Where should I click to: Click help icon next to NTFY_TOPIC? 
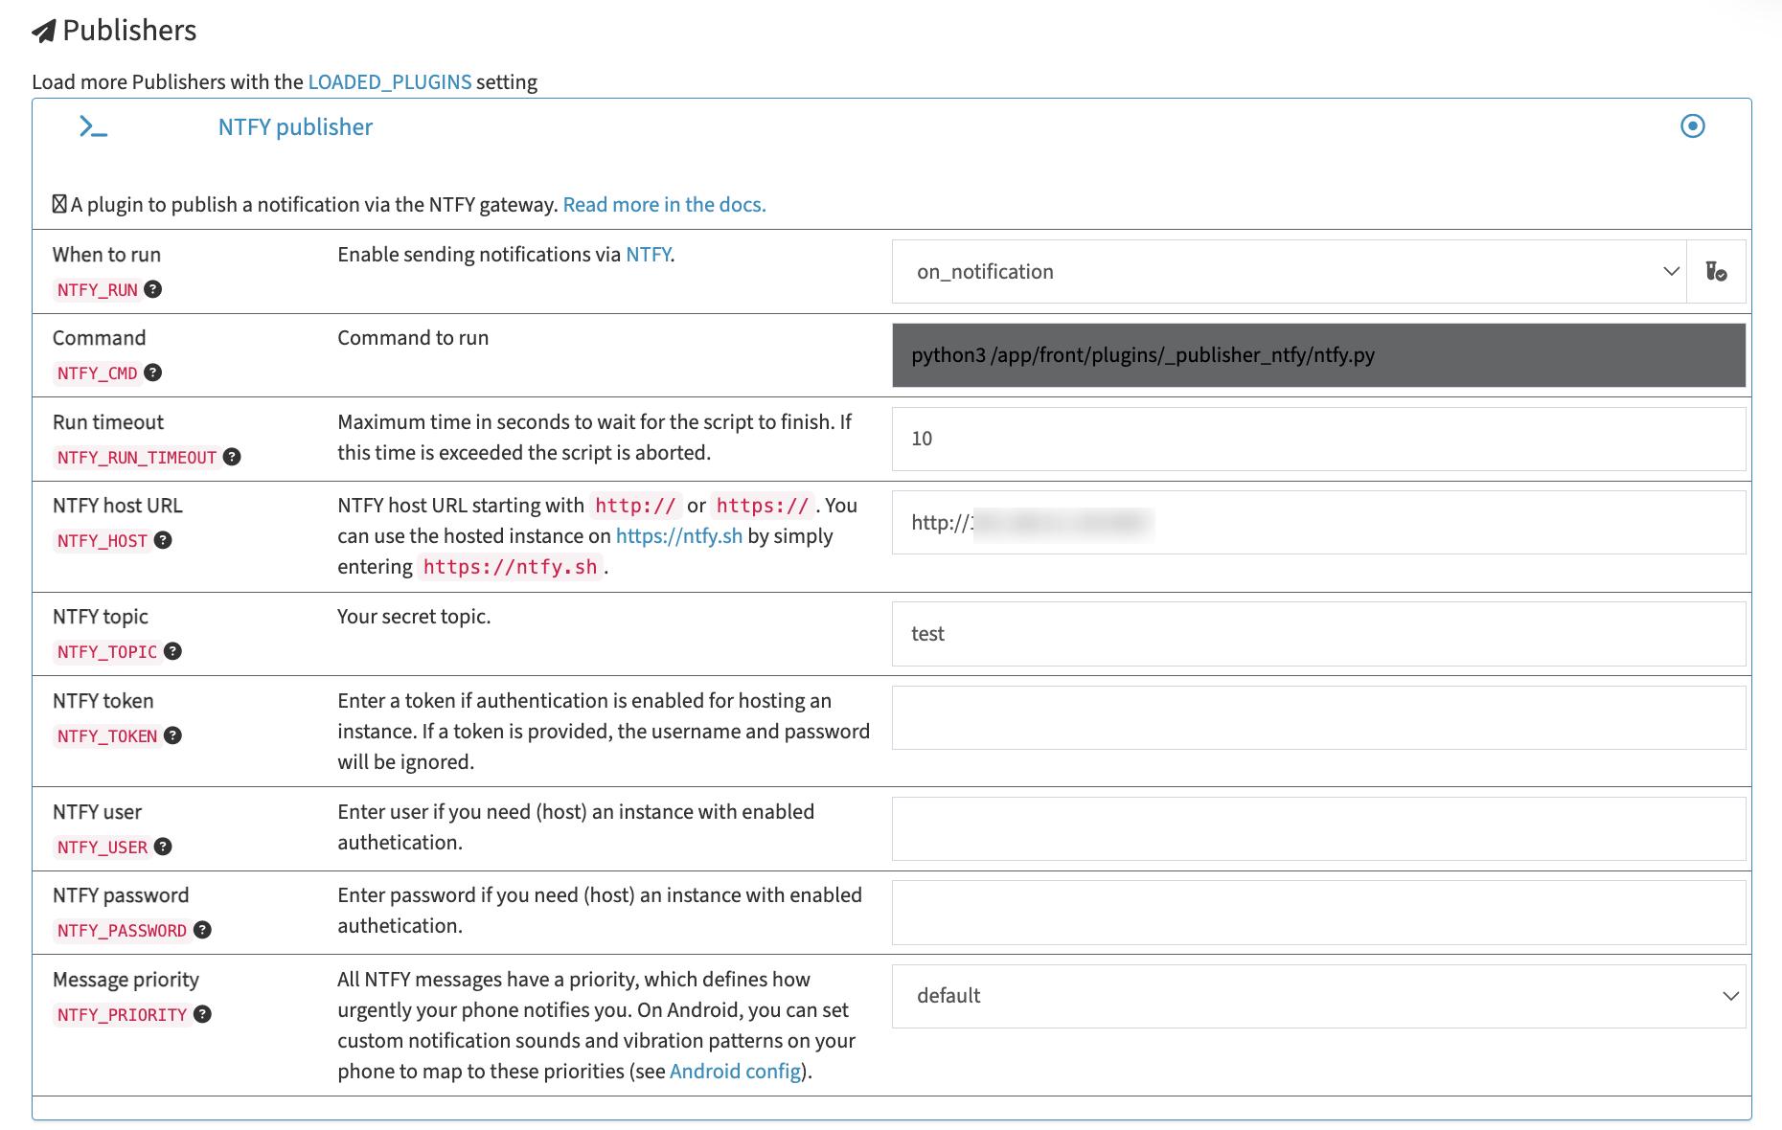click(x=173, y=651)
